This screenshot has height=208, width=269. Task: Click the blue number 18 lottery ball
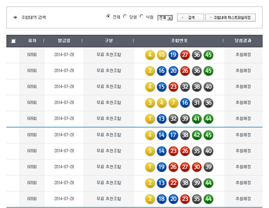click(161, 199)
